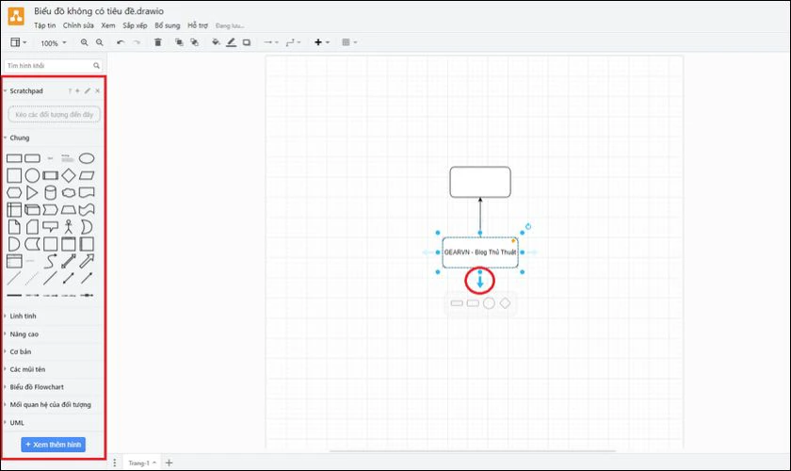This screenshot has height=471, width=791.
Task: Open the Trang-1 page tab
Action: click(x=142, y=463)
